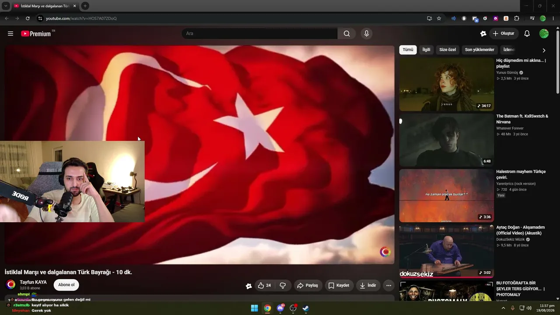The image size is (560, 315).
Task: Open Aytaç Doğan Alışamadım video thumbnail
Action: 446,251
